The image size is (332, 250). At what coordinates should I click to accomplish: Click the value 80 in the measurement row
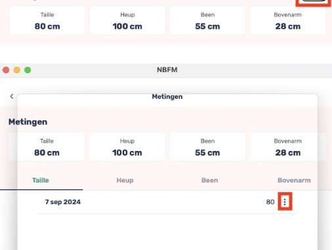(270, 202)
